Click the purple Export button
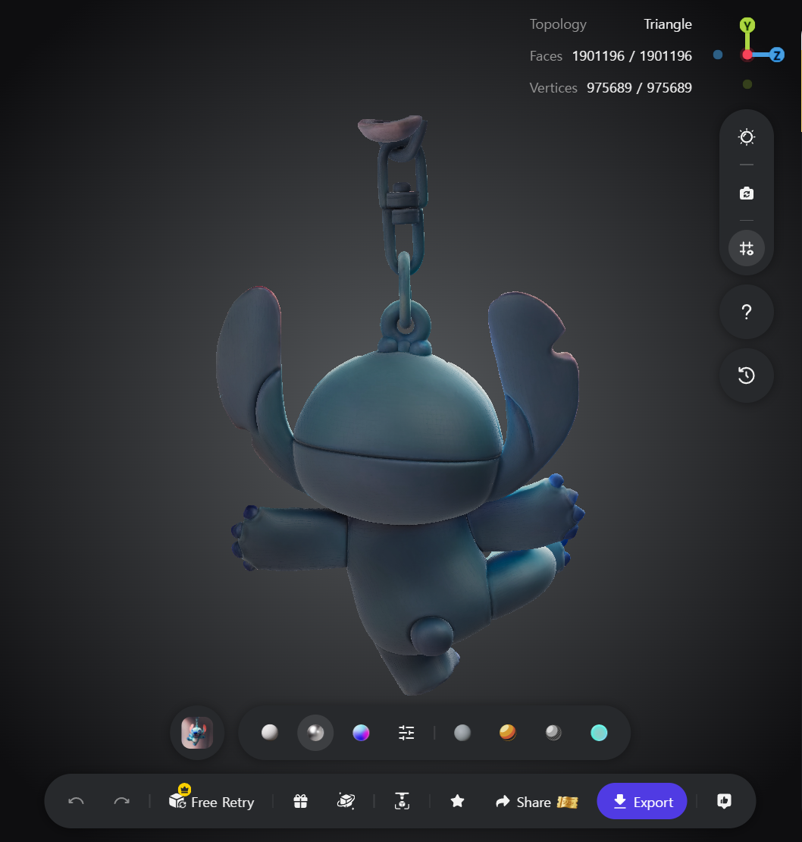 (641, 801)
